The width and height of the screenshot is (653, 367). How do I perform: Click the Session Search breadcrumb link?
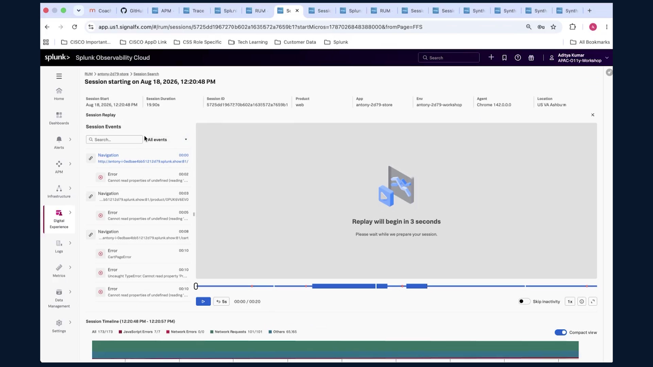pos(146,74)
